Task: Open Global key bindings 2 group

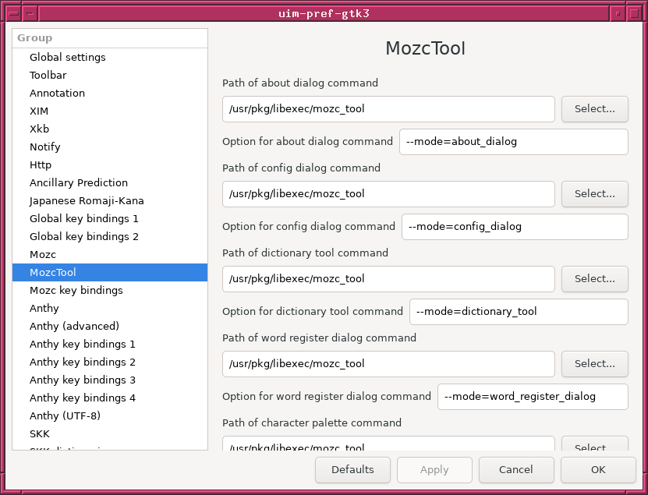Action: point(84,236)
